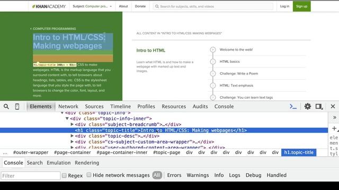The height and width of the screenshot is (190, 339).
Task: Enable the Regex checkbox
Action: (x=64, y=175)
